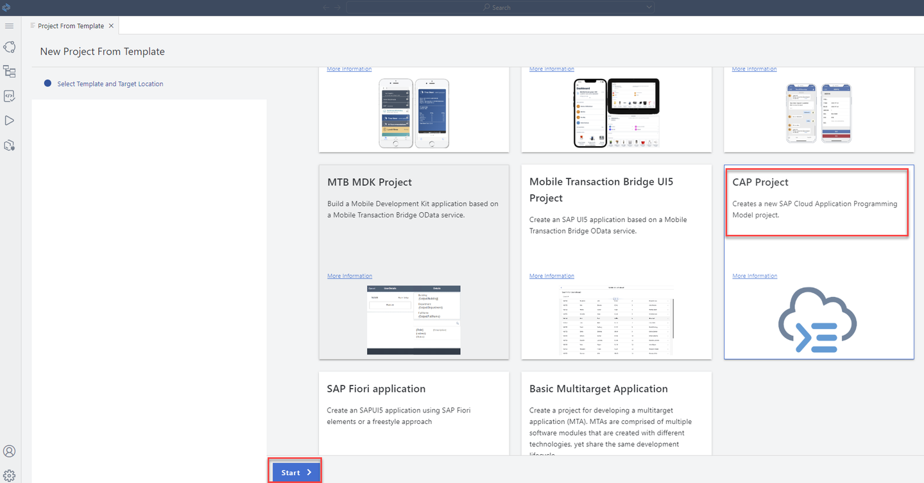Go back using the left arrow
The image size is (924, 483).
(x=326, y=8)
